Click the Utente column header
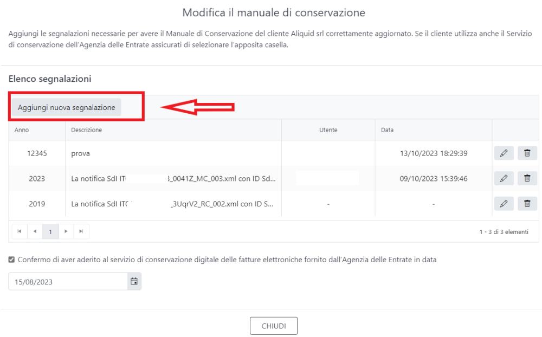Viewport: 542px width, 337px height. (x=328, y=129)
